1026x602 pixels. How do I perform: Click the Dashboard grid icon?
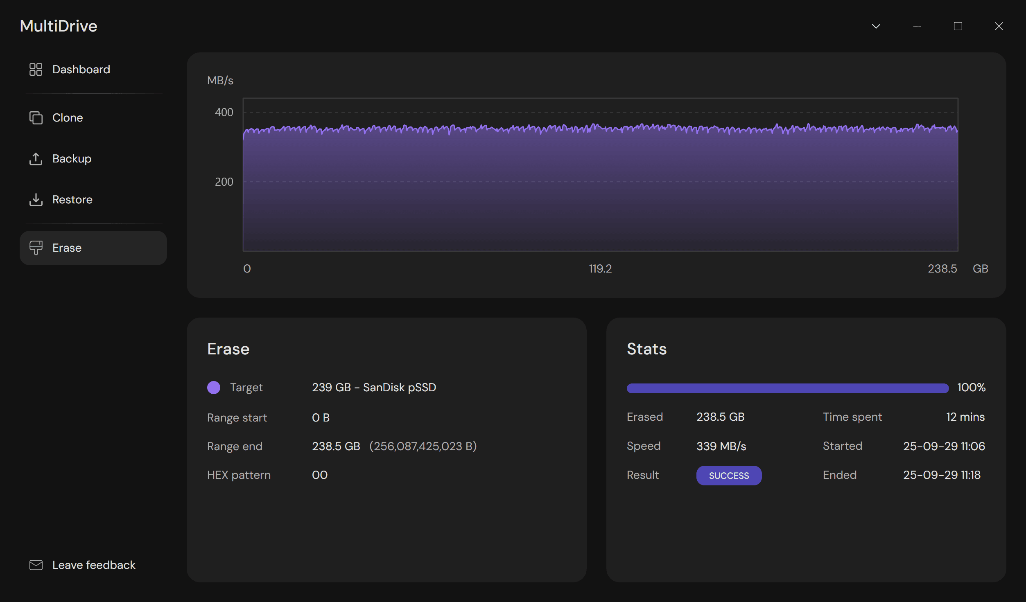pyautogui.click(x=36, y=70)
